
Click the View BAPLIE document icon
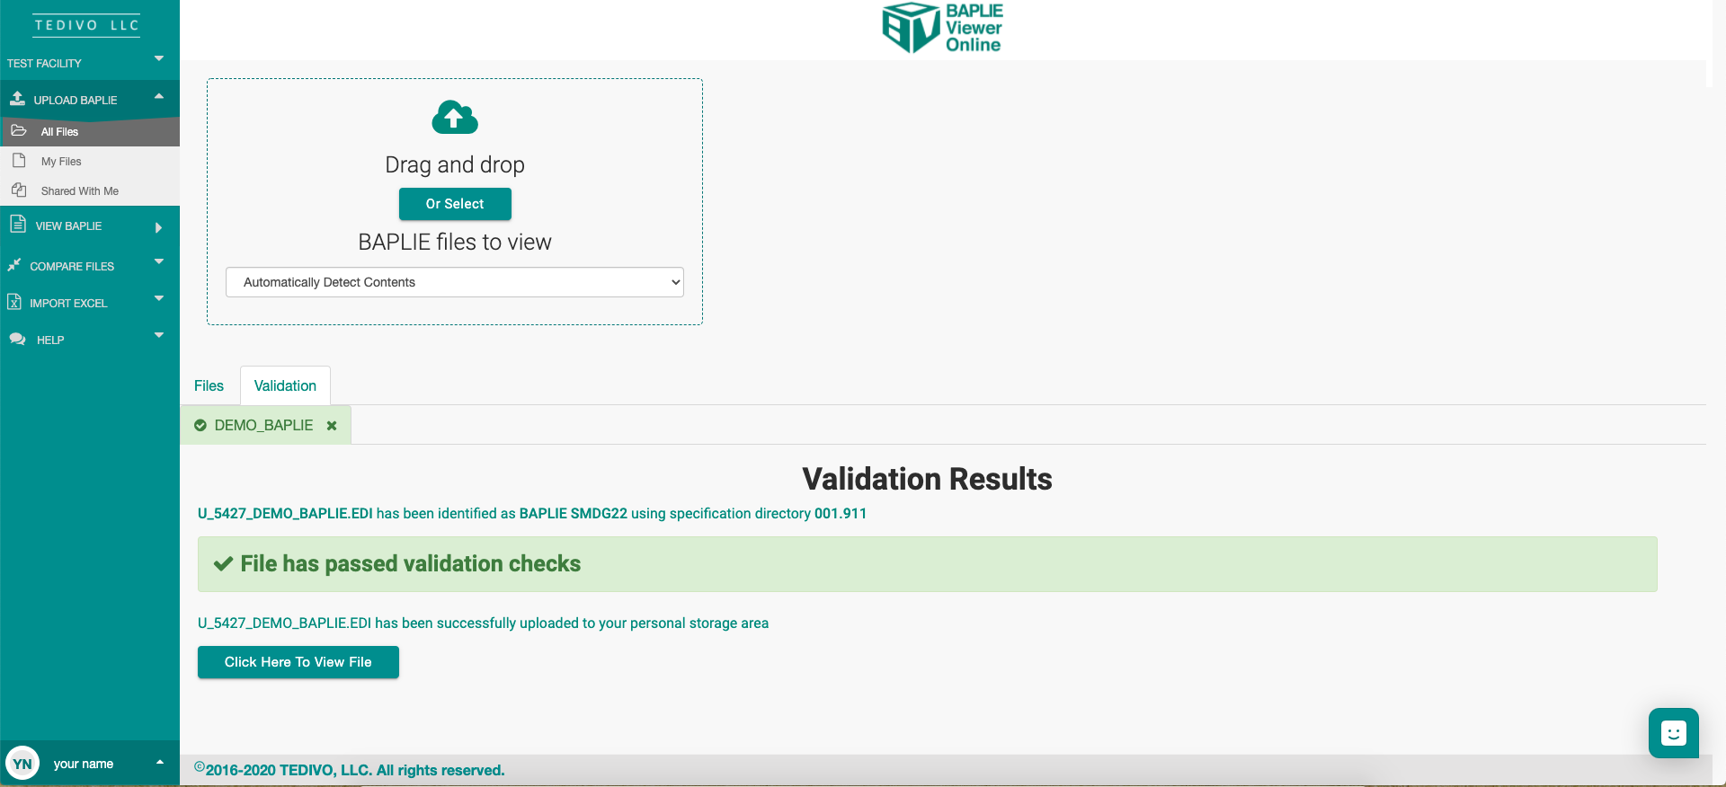coord(17,225)
